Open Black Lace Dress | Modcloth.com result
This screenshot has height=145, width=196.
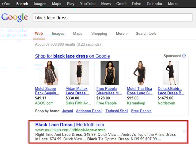(70, 125)
